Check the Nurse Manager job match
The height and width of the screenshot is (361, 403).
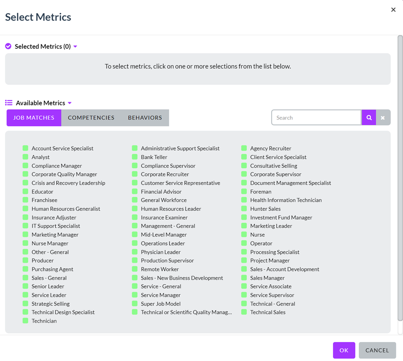click(26, 243)
